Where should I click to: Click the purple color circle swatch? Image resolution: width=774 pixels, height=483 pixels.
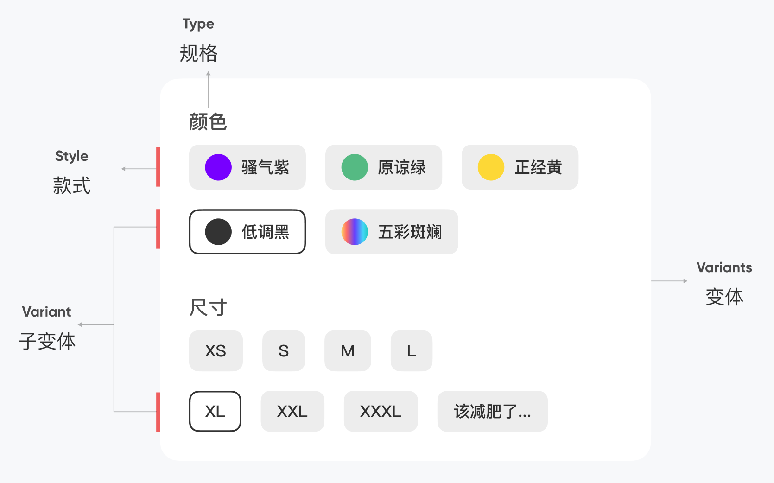click(218, 167)
